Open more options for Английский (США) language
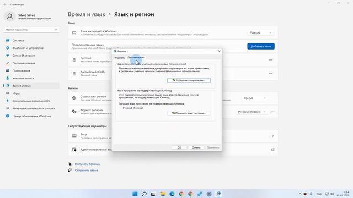 (270, 74)
